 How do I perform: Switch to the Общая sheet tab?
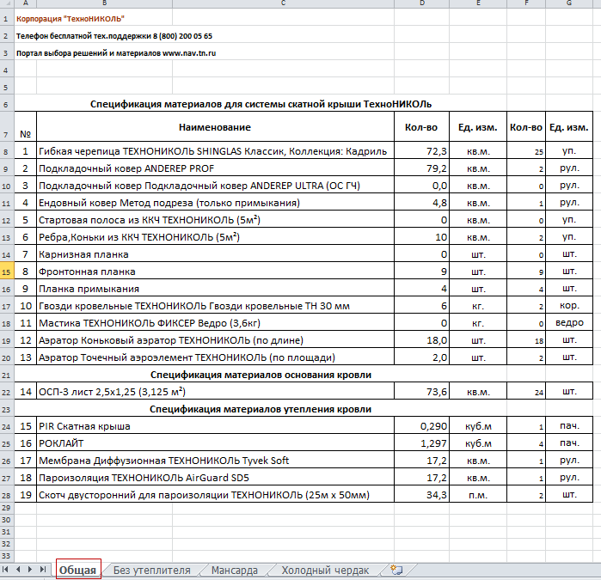point(78,570)
